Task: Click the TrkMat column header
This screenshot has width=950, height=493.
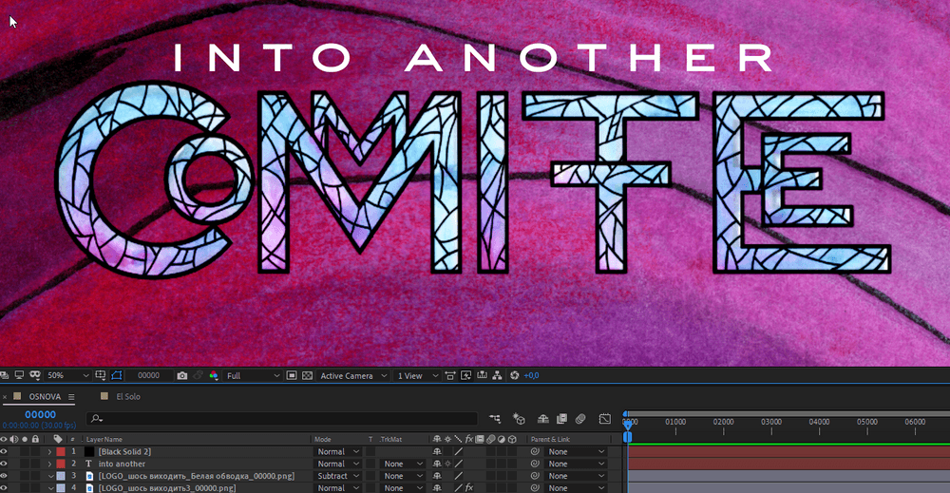Action: [x=390, y=439]
